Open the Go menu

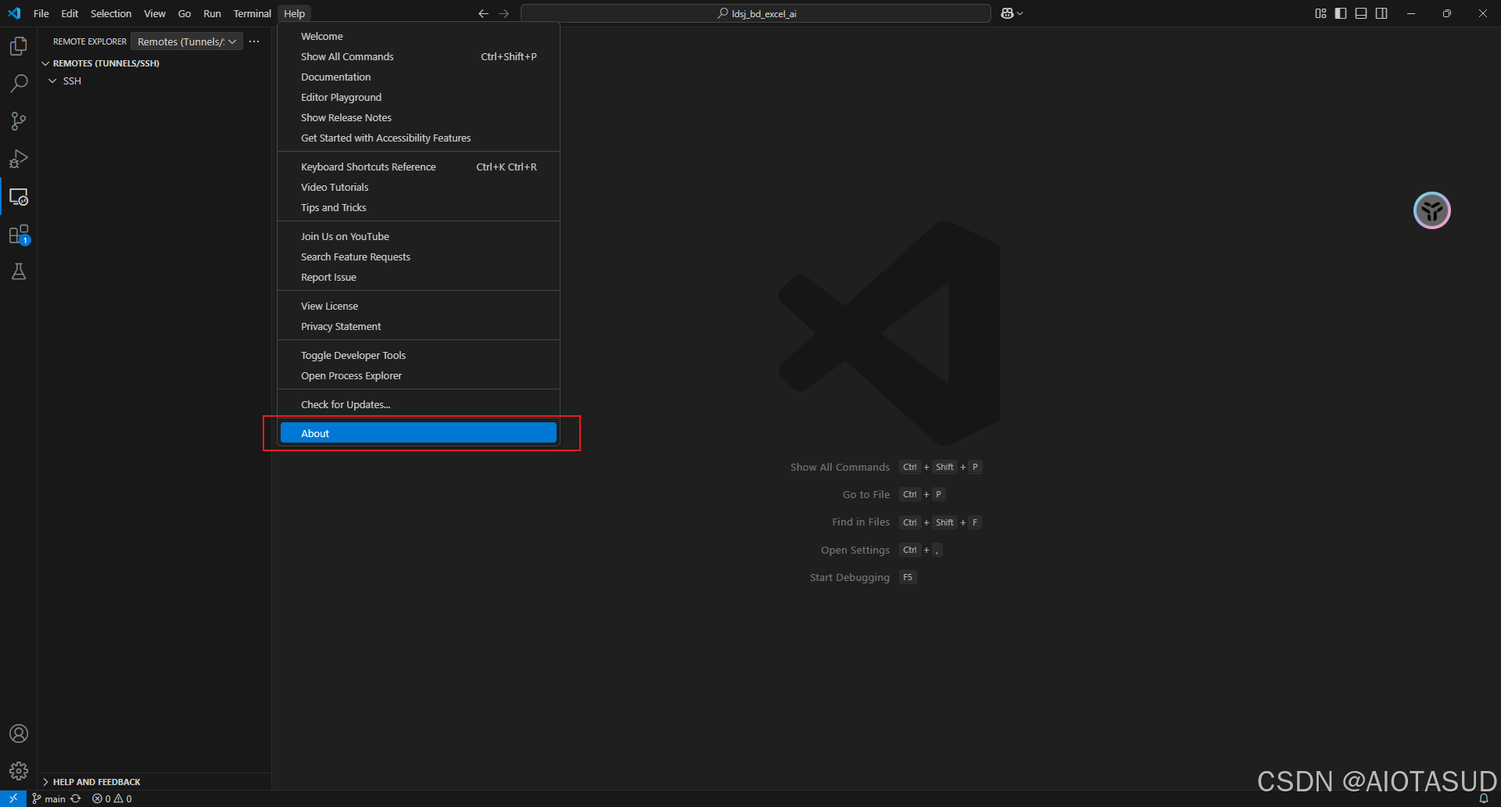pos(184,13)
